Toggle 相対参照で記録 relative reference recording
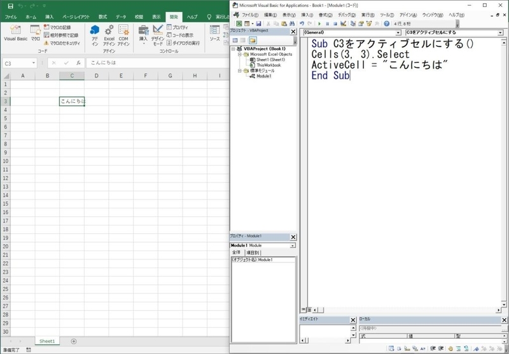Viewport: 509px width, 354px height. 61,35
